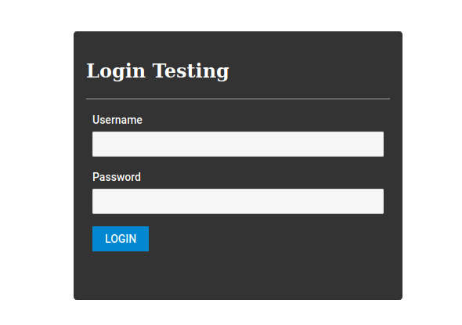Click the Password label text
462x325 pixels.
pos(117,177)
